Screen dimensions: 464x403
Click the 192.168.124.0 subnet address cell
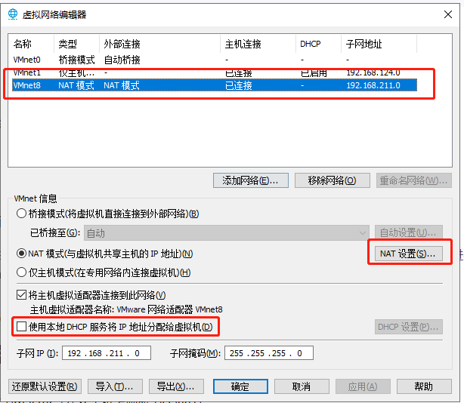point(373,72)
